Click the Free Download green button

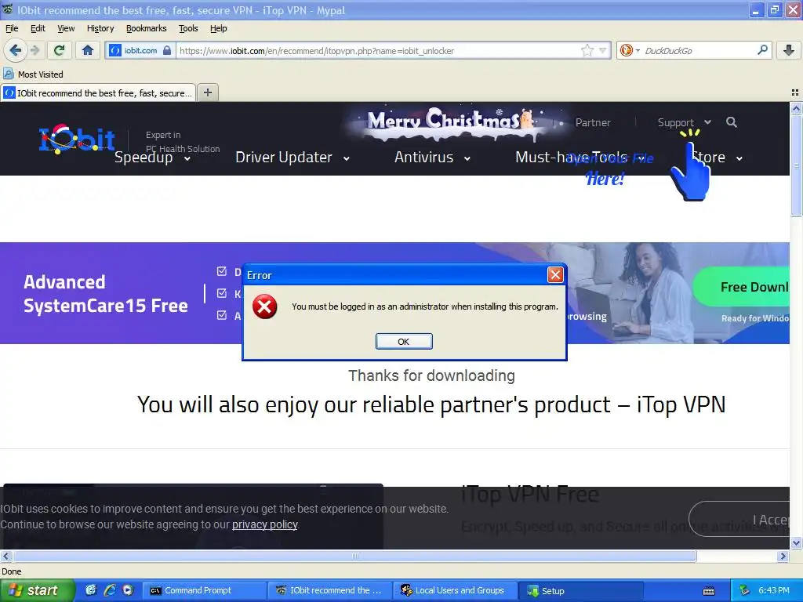(x=741, y=287)
